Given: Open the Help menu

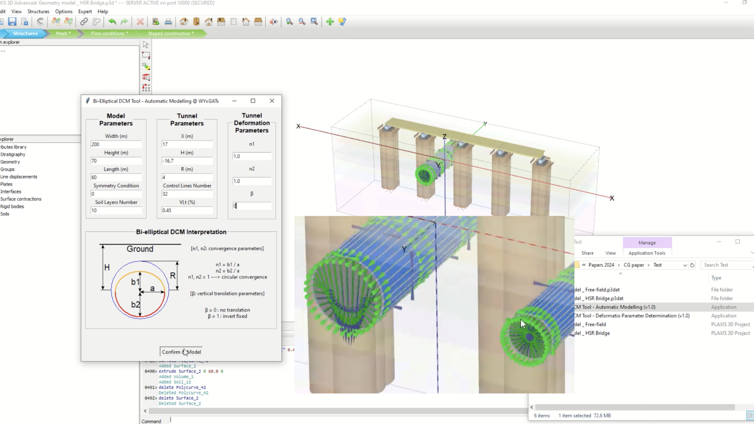Looking at the screenshot, I should pos(103,11).
